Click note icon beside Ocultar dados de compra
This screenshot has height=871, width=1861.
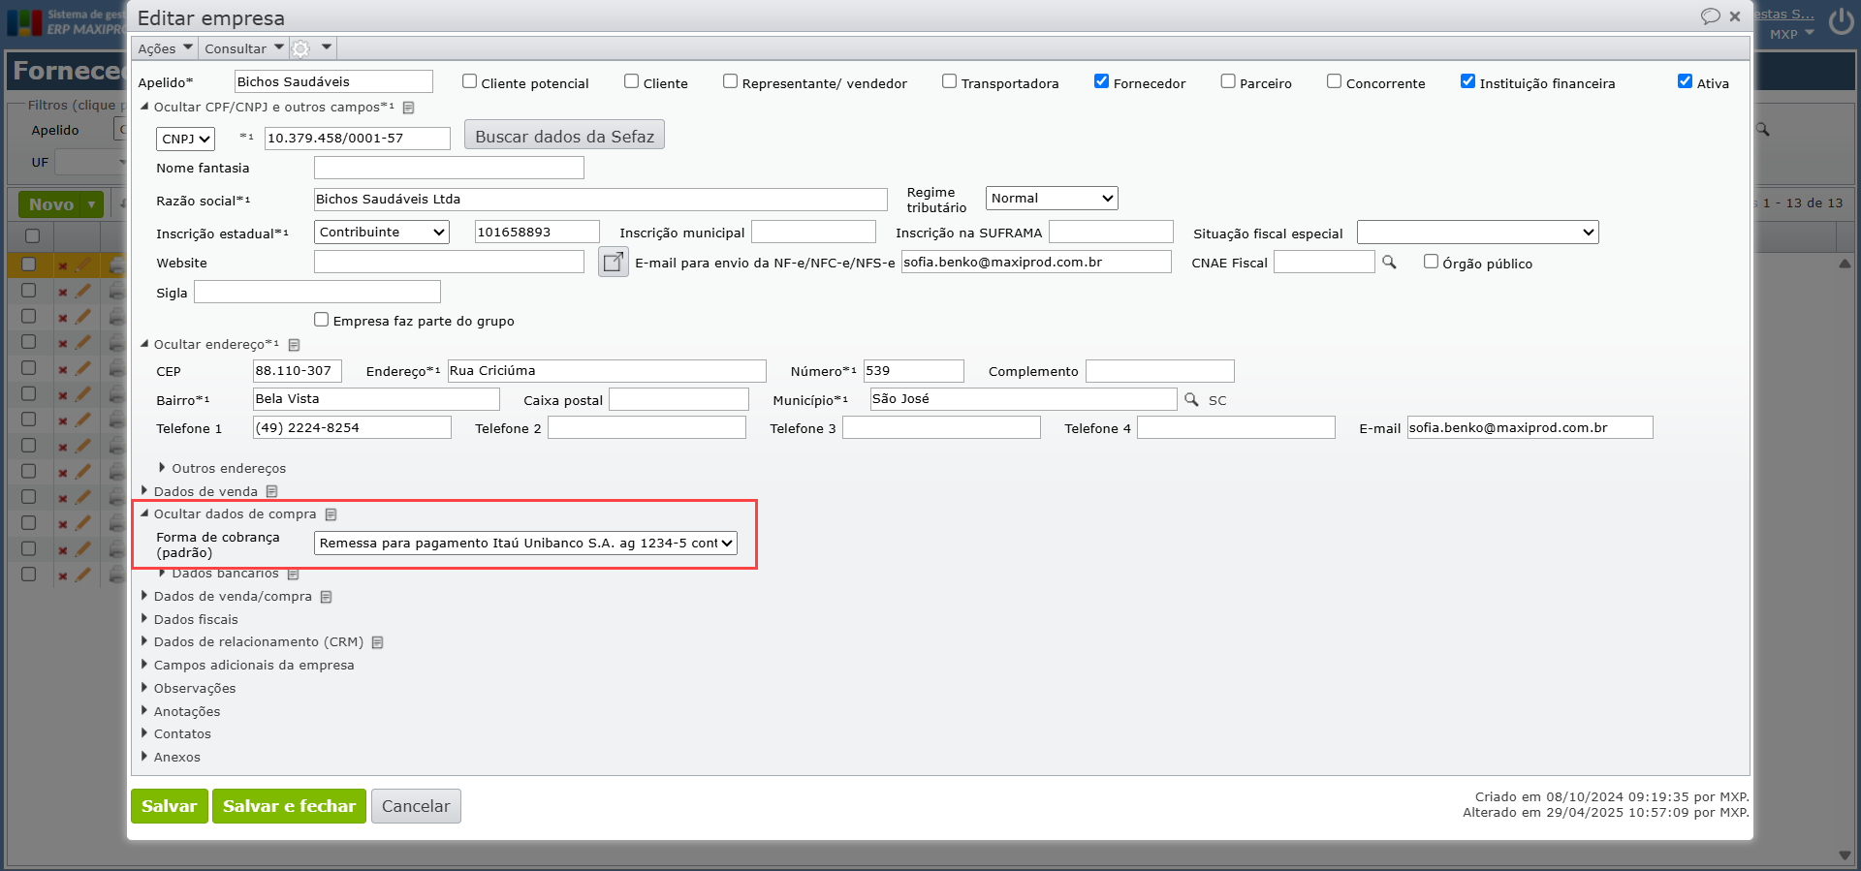point(331,514)
